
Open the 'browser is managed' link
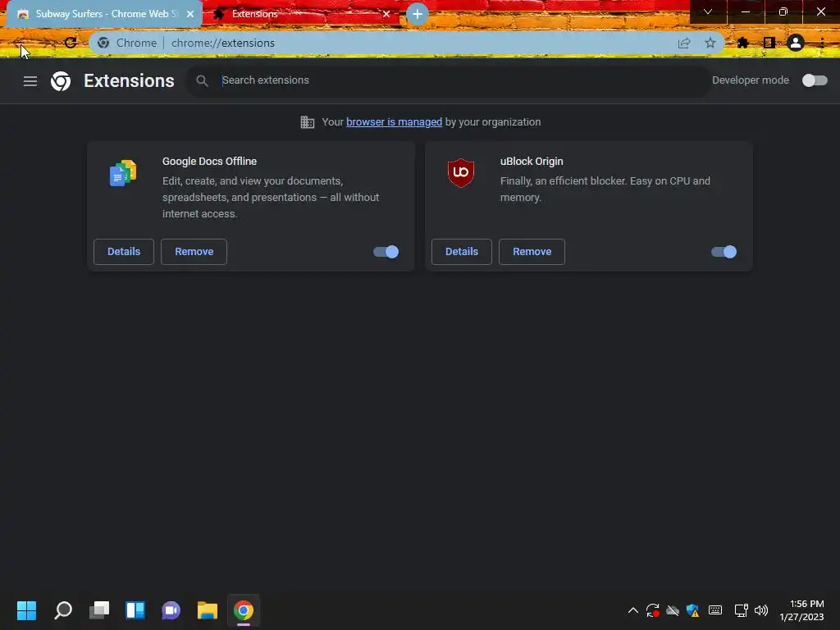395,122
